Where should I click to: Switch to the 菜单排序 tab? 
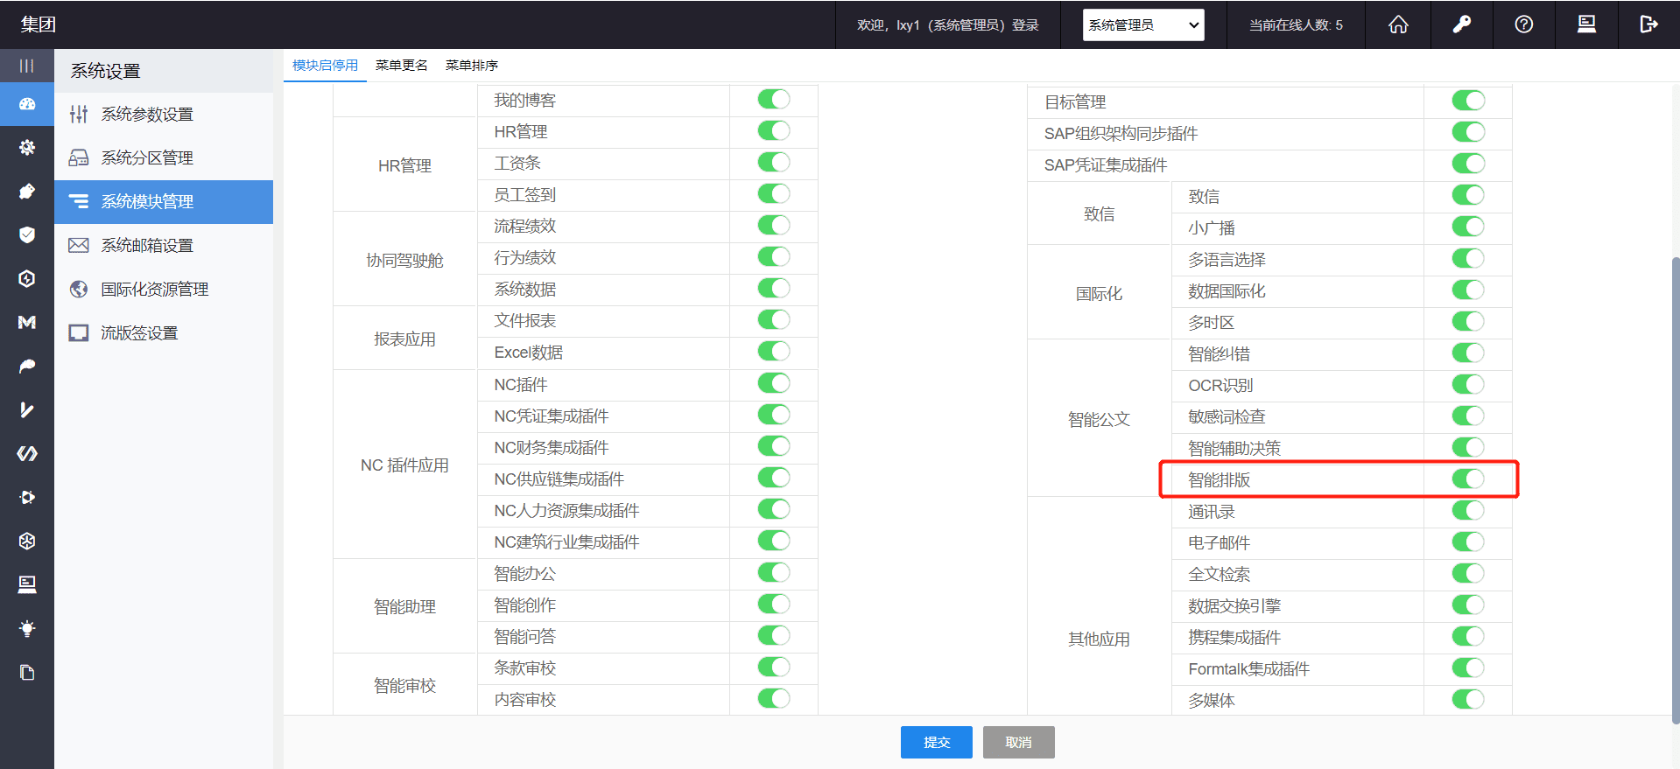472,66
